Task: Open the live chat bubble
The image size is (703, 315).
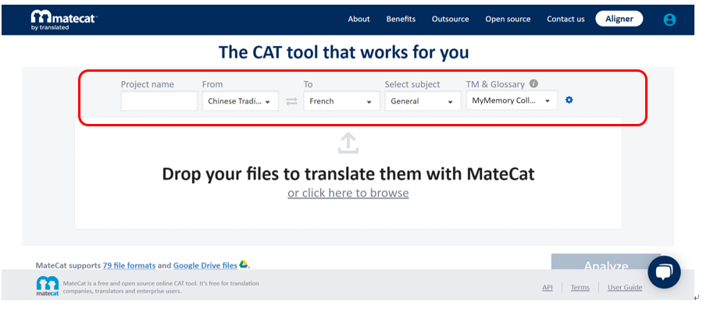Action: click(x=664, y=272)
